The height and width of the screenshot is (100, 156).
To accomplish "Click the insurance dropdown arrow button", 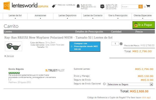I will [151, 84].
